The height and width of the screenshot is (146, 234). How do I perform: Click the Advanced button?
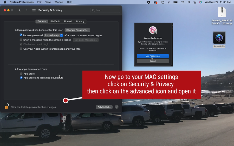click(x=104, y=107)
